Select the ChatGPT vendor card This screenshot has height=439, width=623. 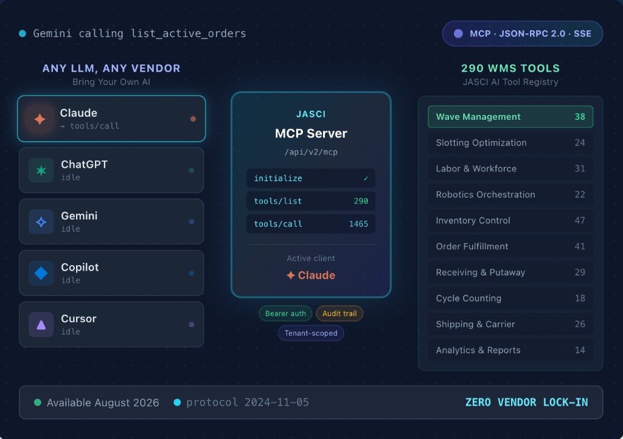(x=111, y=170)
